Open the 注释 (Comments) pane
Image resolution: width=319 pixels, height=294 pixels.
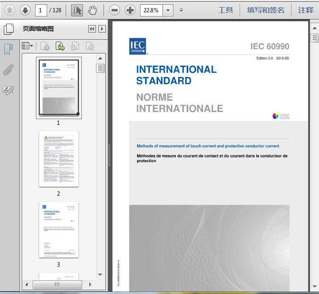306,10
